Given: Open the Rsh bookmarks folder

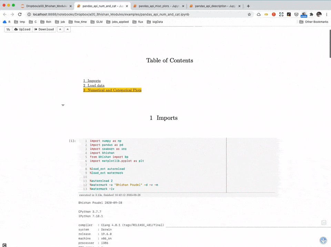Looking at the screenshot, I should pyautogui.click(x=46, y=22).
